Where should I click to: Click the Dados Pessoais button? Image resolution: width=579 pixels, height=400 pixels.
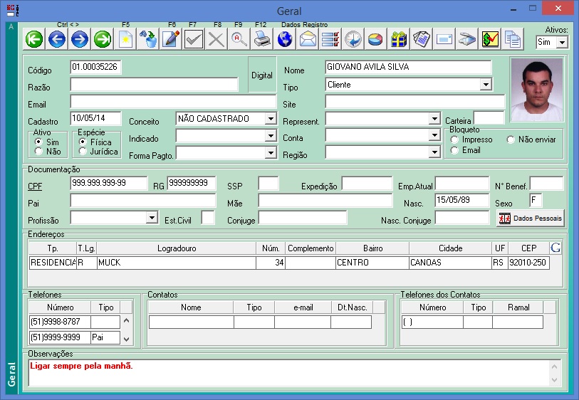[x=531, y=219]
